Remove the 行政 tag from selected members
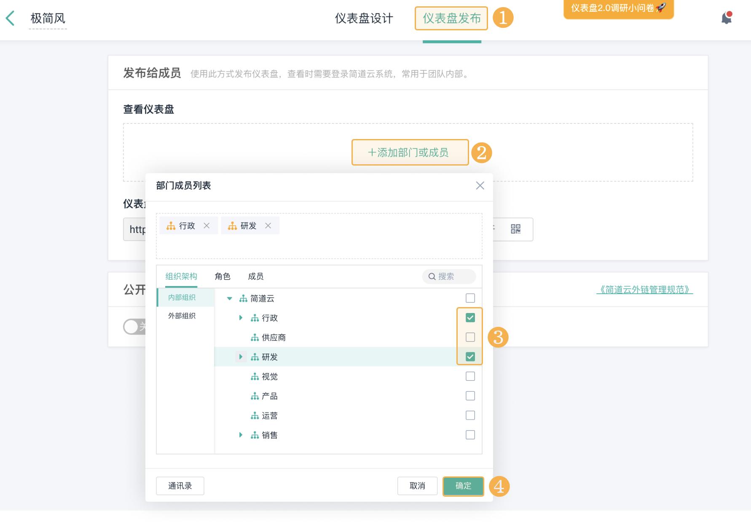751x527 pixels. [x=207, y=225]
